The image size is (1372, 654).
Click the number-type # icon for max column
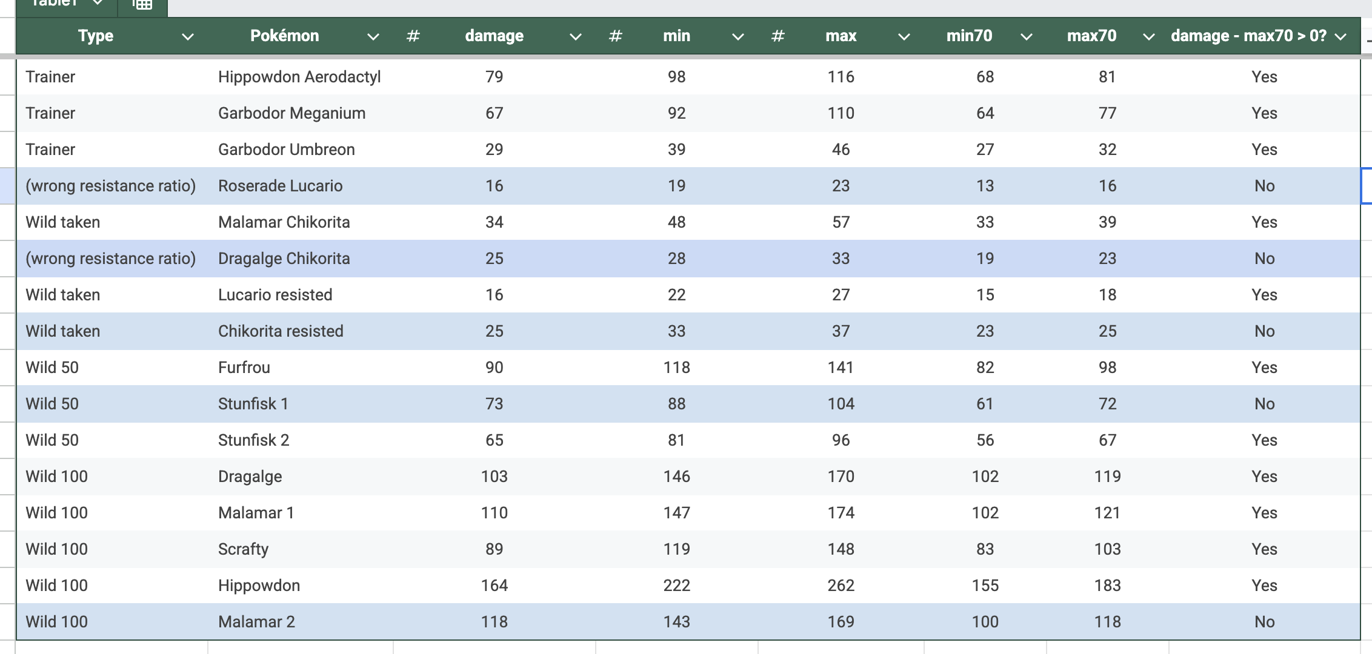778,36
